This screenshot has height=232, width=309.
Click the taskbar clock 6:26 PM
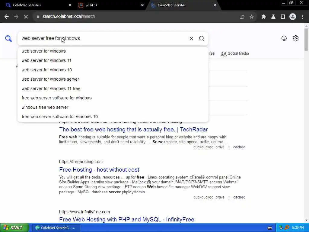tap(298, 228)
